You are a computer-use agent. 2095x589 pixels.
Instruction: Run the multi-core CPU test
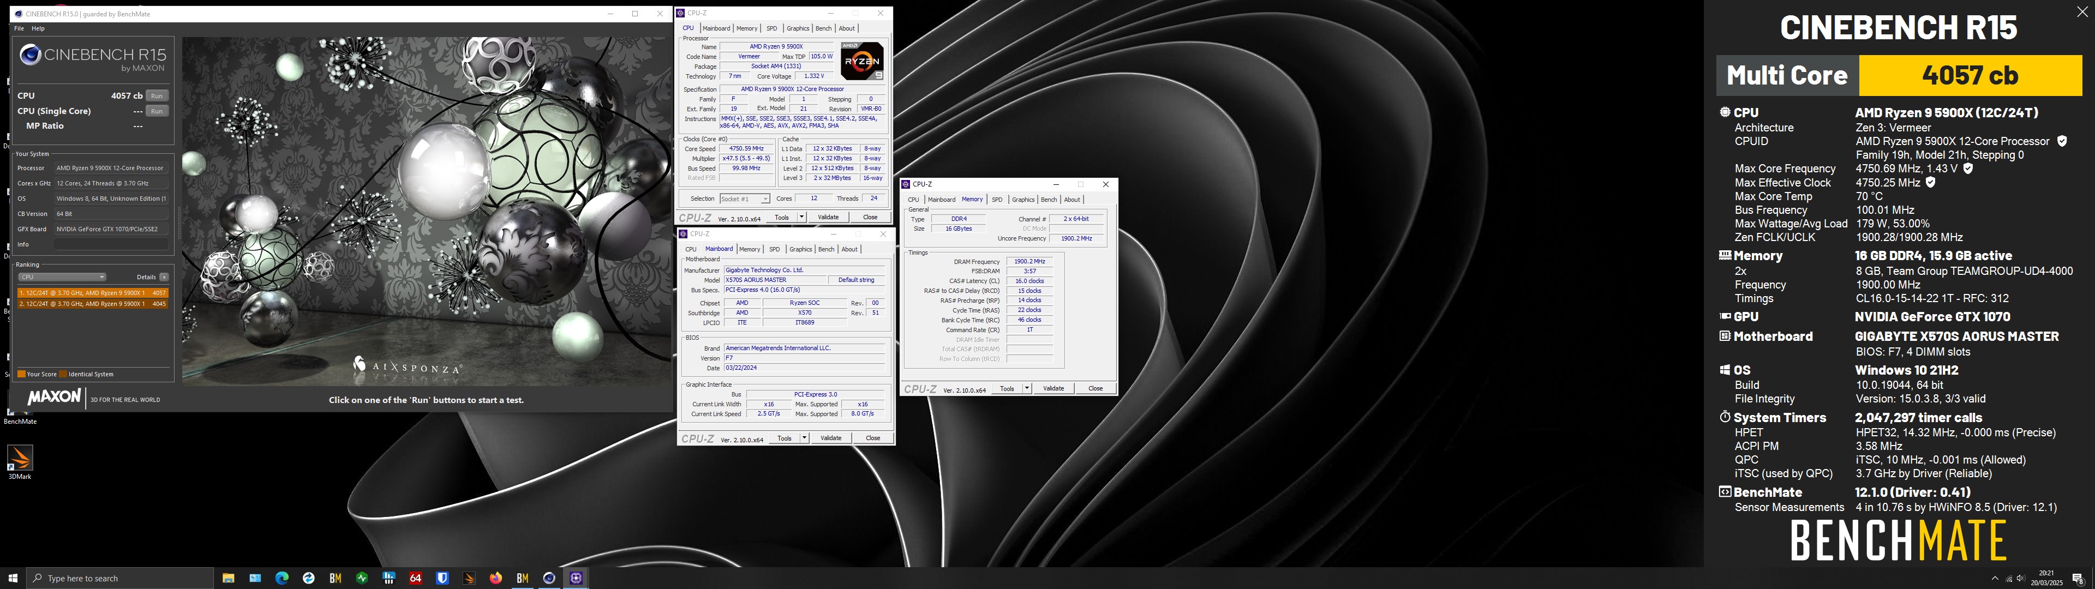[x=157, y=96]
